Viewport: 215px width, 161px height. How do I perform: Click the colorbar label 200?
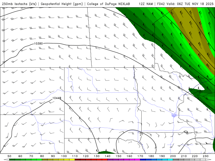(x=173, y=156)
